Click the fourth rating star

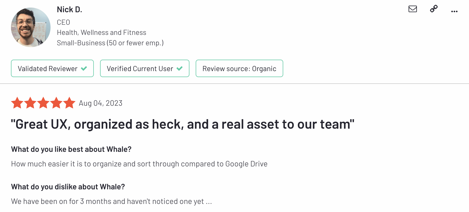pos(57,103)
